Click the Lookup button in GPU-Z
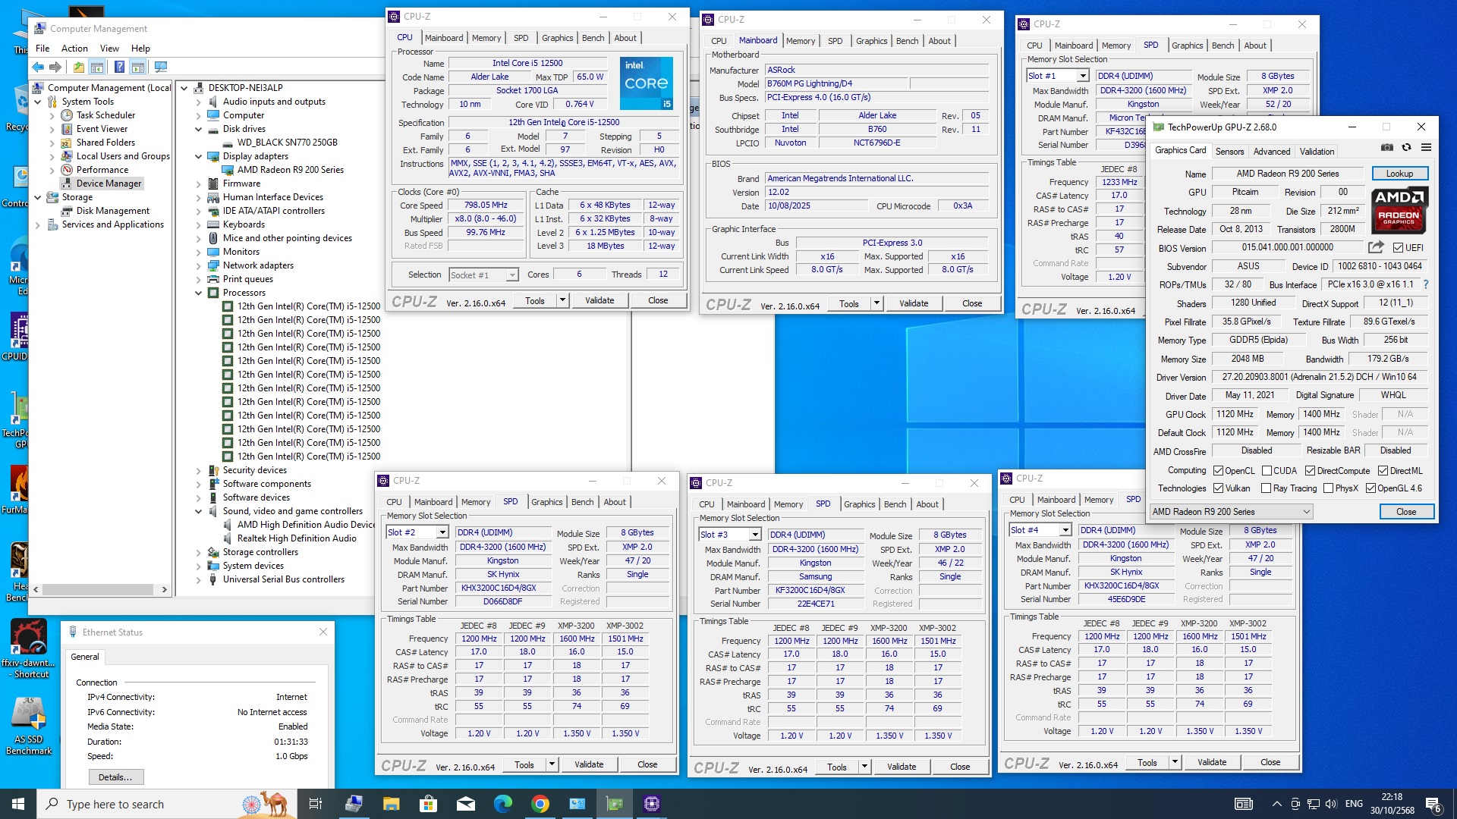The image size is (1457, 819). [x=1399, y=174]
